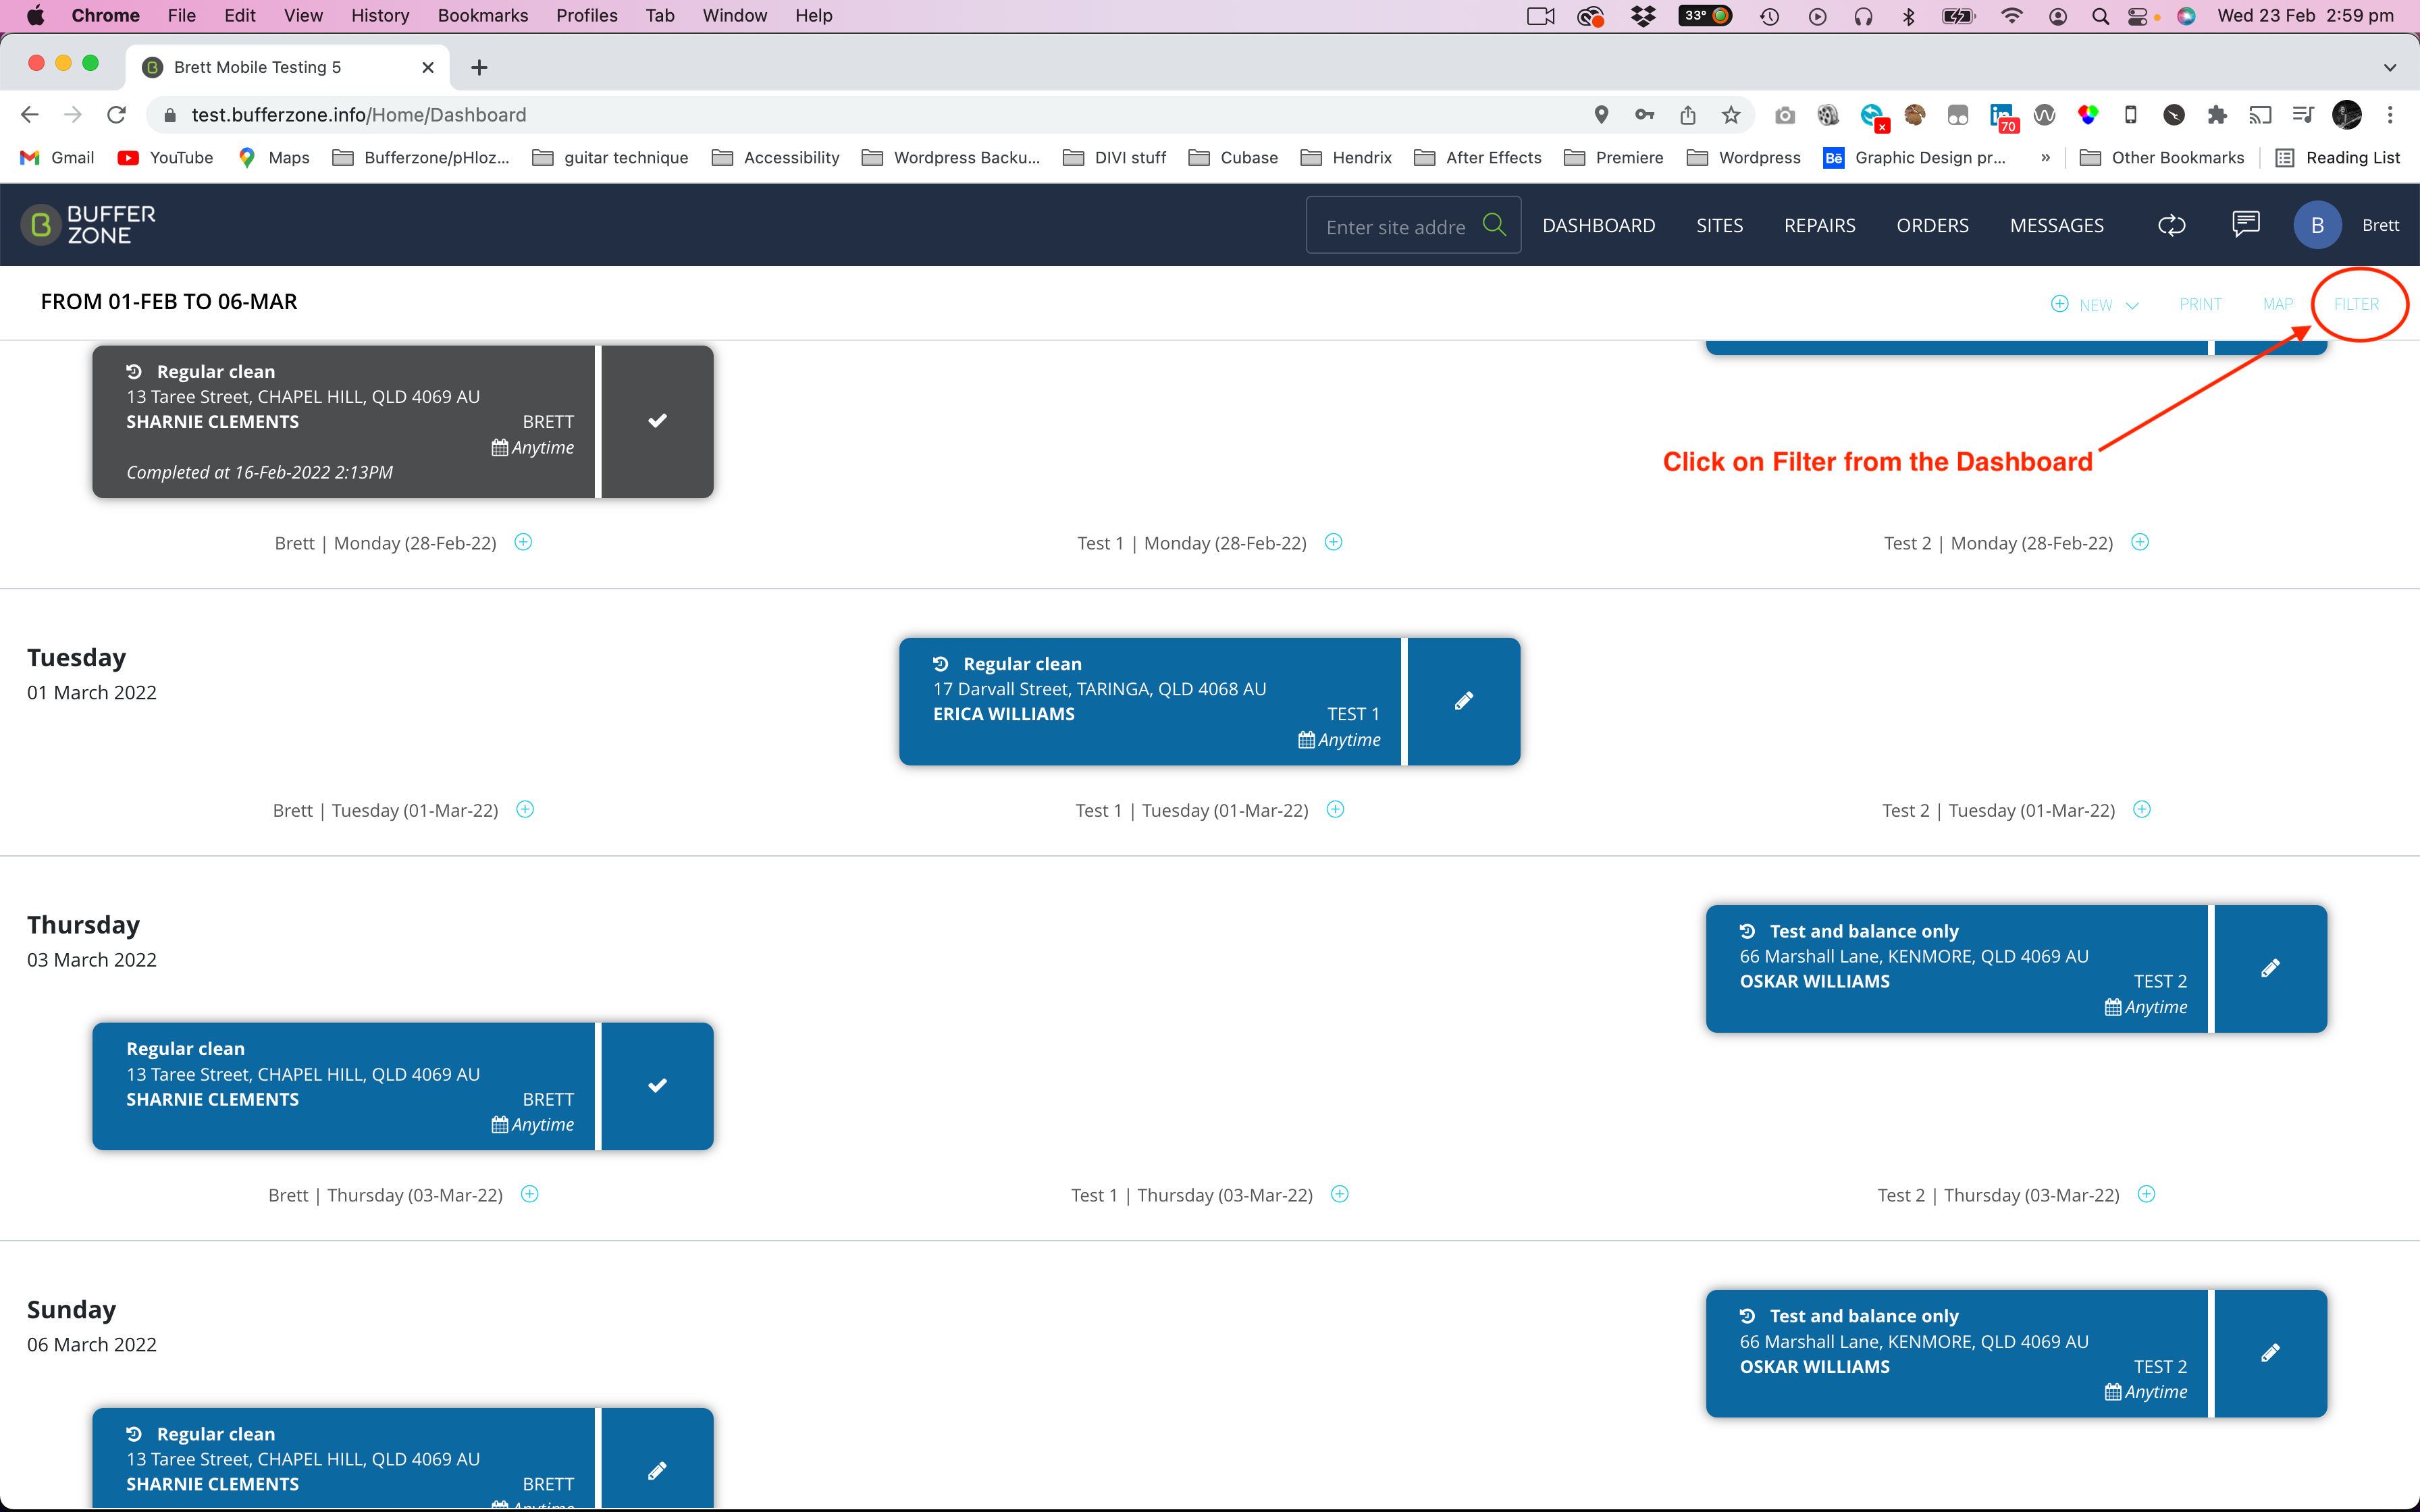Click the FILTER link
The image size is (2420, 1512).
point(2356,304)
